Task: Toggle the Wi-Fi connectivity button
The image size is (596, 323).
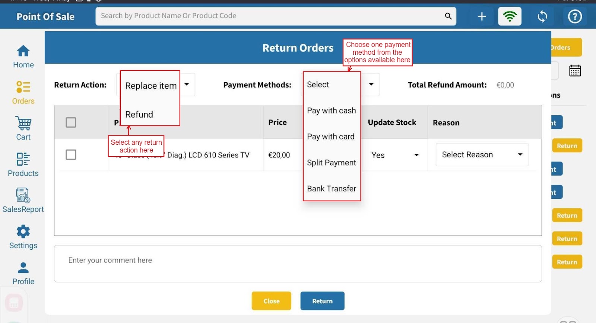Action: [x=510, y=16]
